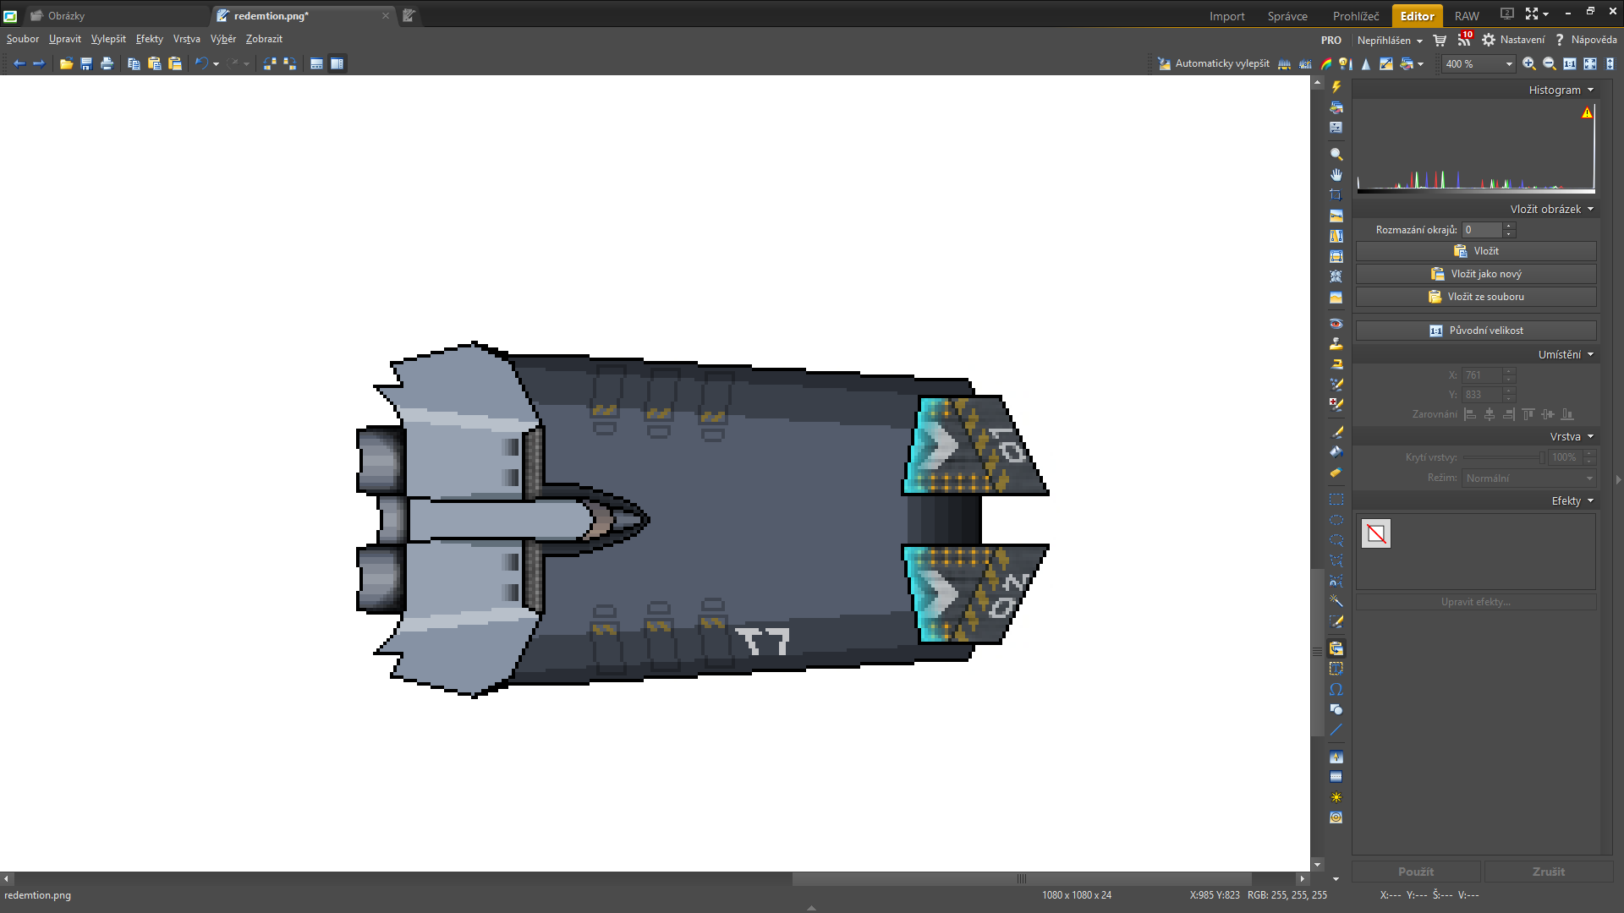Screen dimensions: 1624x913
Task: Switch to the Import module
Action: [x=1226, y=16]
